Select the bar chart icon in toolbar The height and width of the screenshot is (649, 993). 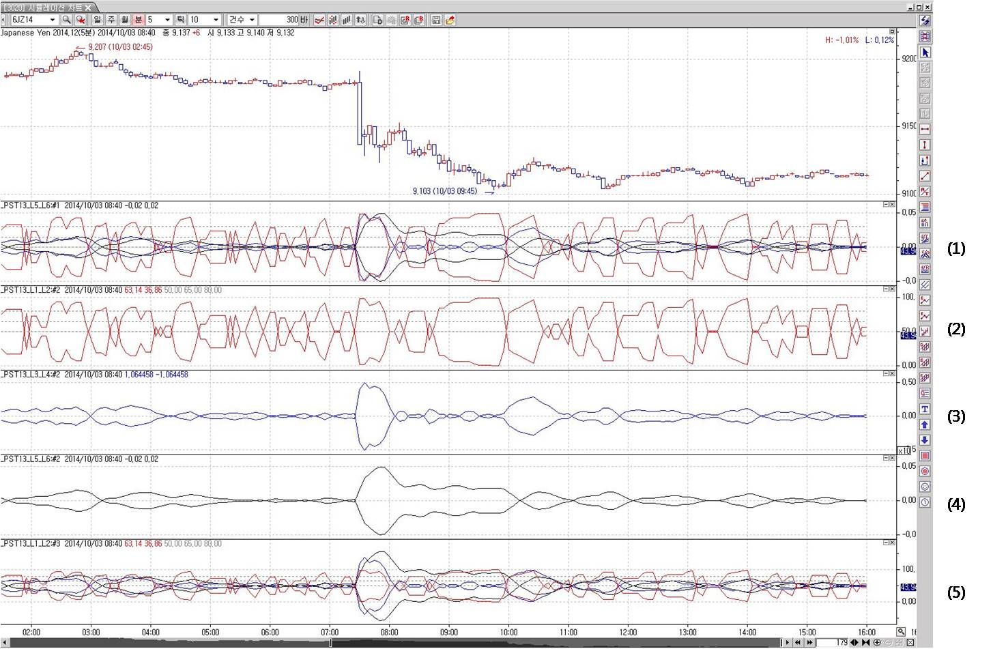tap(347, 20)
